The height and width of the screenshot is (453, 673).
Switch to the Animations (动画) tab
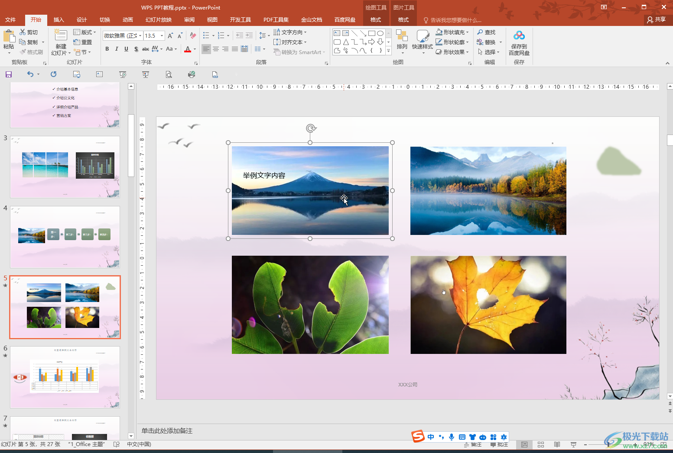(127, 20)
